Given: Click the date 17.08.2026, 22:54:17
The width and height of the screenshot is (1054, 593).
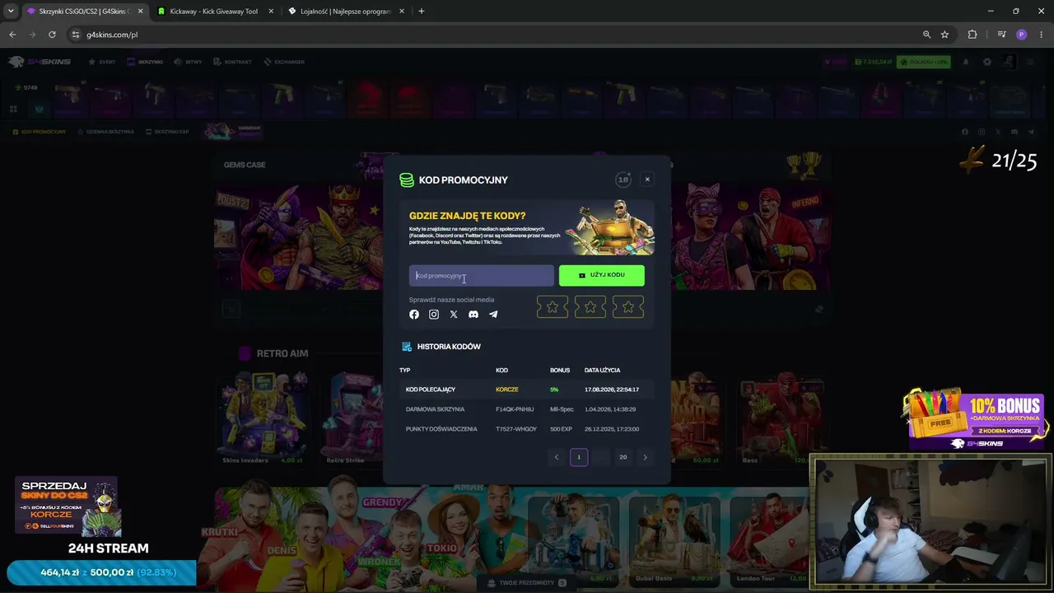Looking at the screenshot, I should (x=612, y=390).
